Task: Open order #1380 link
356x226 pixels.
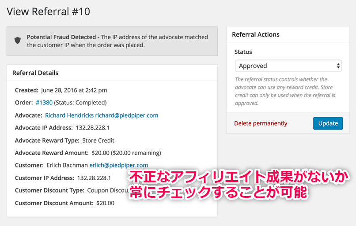Action: (x=44, y=103)
